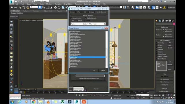
Task: Choose the Rectangular Selection Region tool
Action: (x=47, y=8)
